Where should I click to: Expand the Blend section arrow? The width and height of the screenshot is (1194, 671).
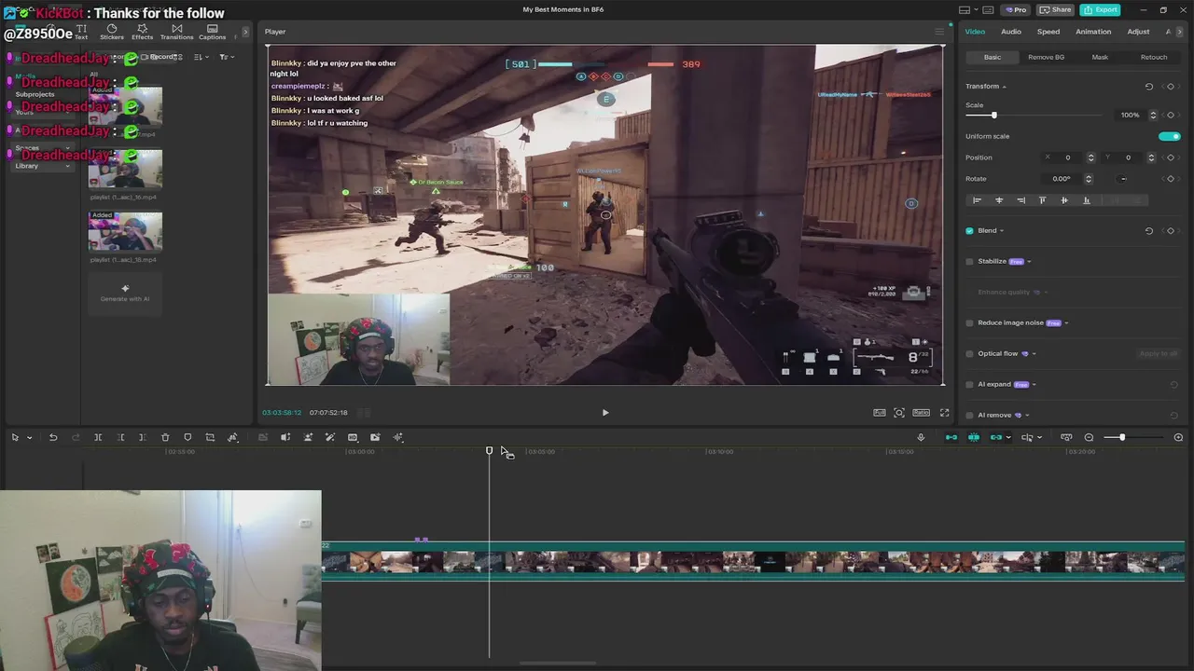(x=1002, y=231)
